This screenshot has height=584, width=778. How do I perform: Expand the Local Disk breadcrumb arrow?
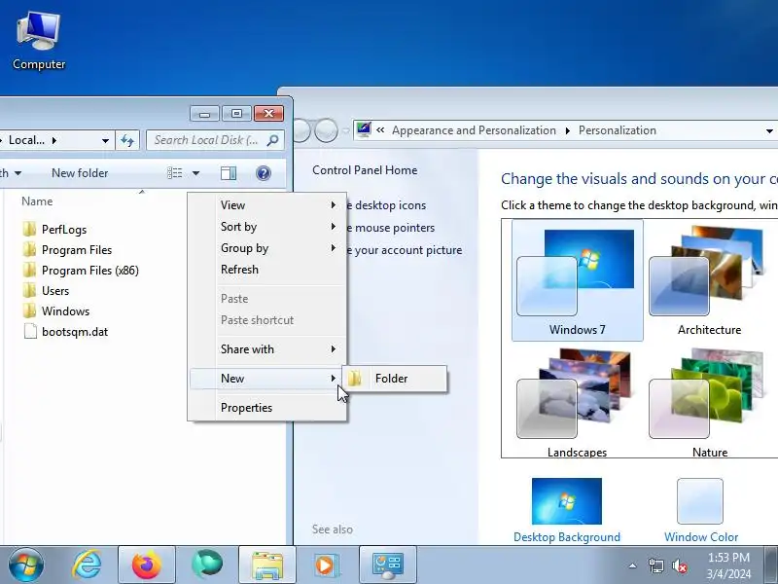[x=54, y=140]
